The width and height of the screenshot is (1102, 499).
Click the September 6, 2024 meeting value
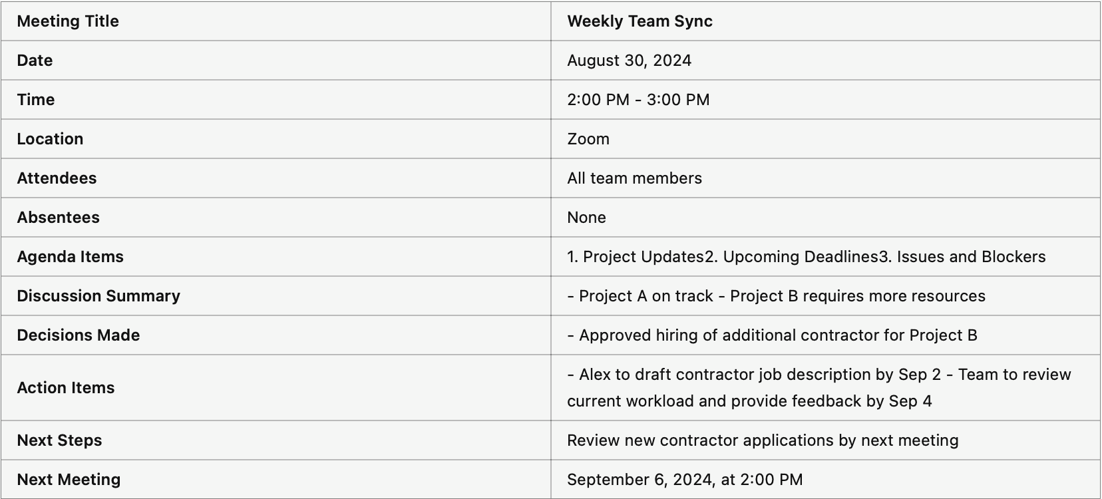click(x=685, y=480)
